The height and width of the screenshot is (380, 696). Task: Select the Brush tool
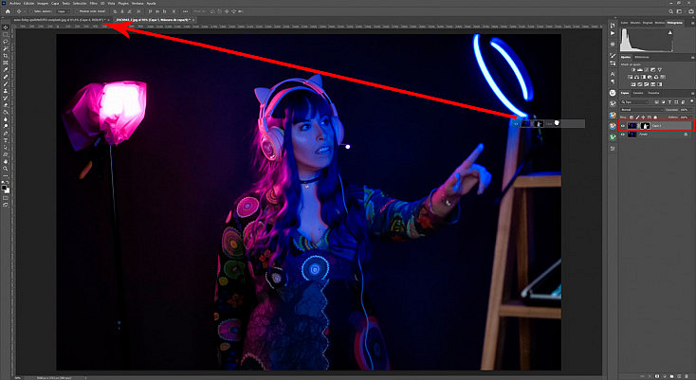tap(6, 83)
